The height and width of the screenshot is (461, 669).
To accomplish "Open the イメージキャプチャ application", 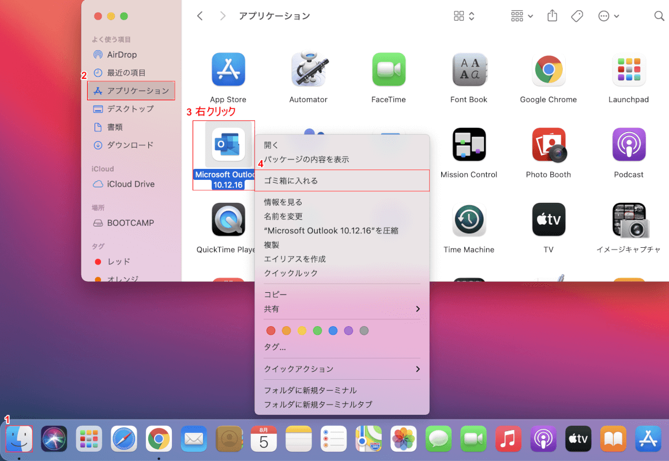I will (630, 220).
